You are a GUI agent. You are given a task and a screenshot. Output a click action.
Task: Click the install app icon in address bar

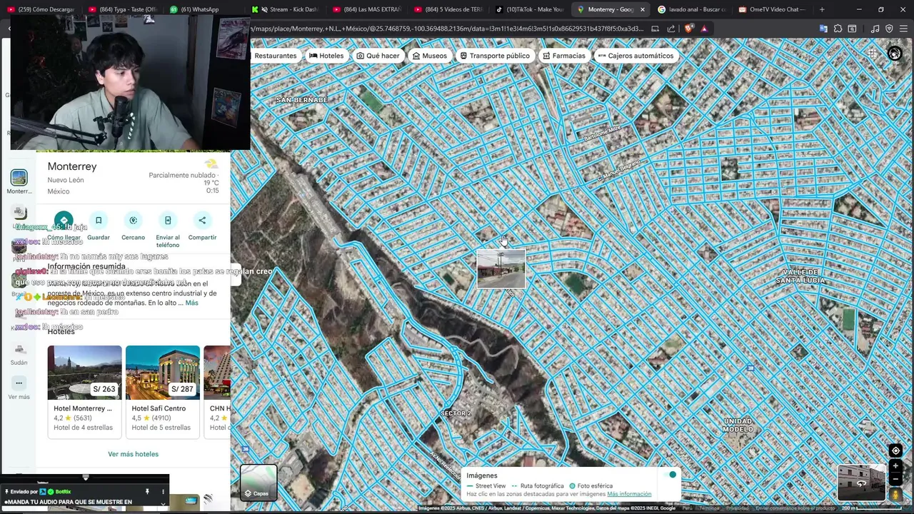pyautogui.click(x=655, y=29)
